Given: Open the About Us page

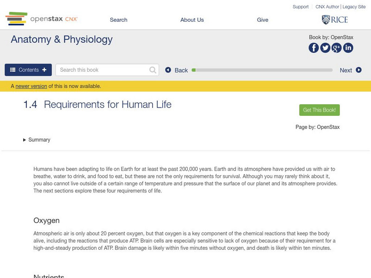Looking at the screenshot, I should pos(192,20).
